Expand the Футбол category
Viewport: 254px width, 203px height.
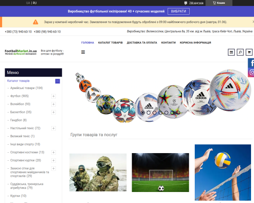[53, 96]
